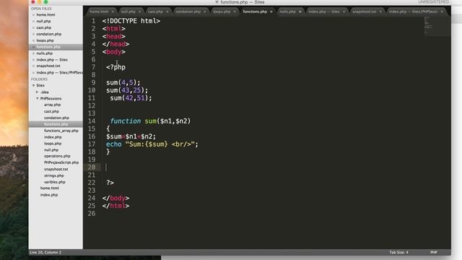Open the 'index.php — Sites/PHPSessi' tab

pyautogui.click(x=413, y=12)
